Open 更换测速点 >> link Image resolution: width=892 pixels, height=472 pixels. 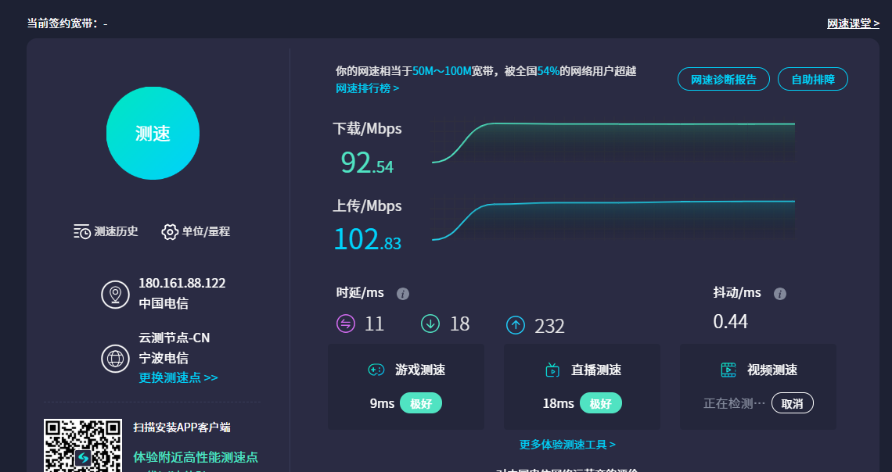coord(178,377)
